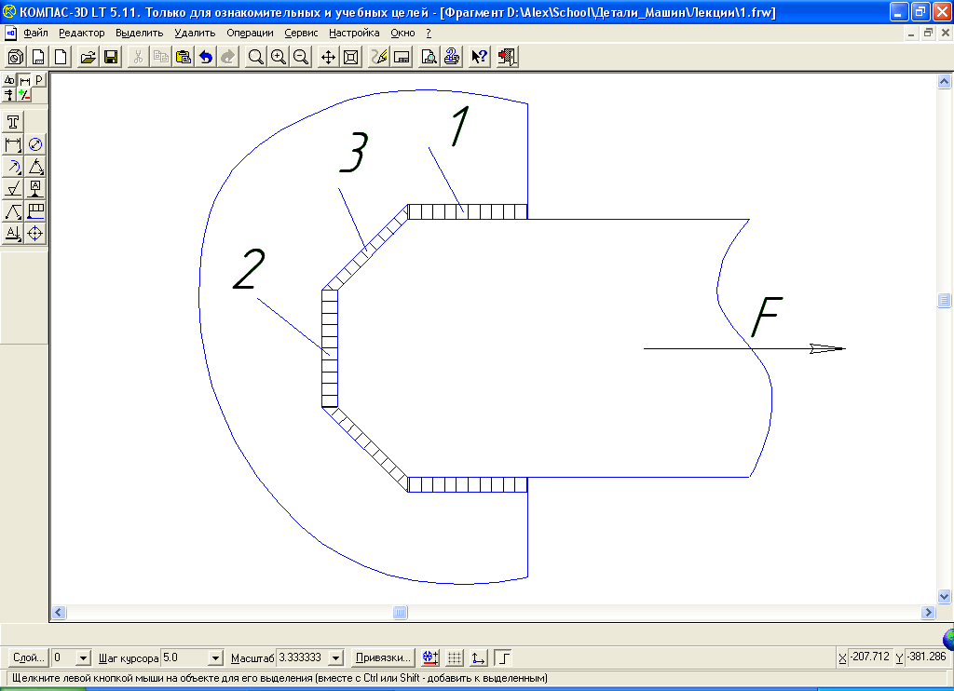Open the Настройка menu

[354, 33]
